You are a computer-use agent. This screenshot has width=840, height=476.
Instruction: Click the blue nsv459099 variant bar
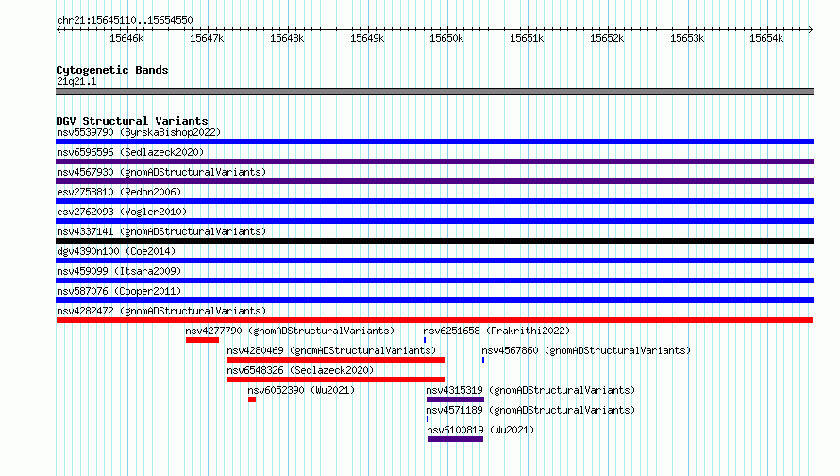434,280
